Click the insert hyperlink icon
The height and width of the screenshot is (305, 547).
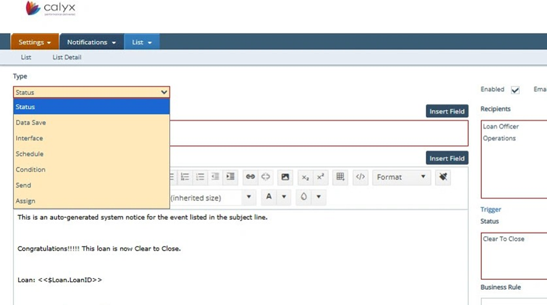point(250,177)
